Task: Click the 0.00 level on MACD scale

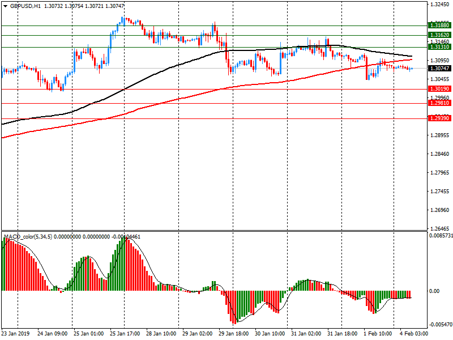Action: (x=434, y=291)
